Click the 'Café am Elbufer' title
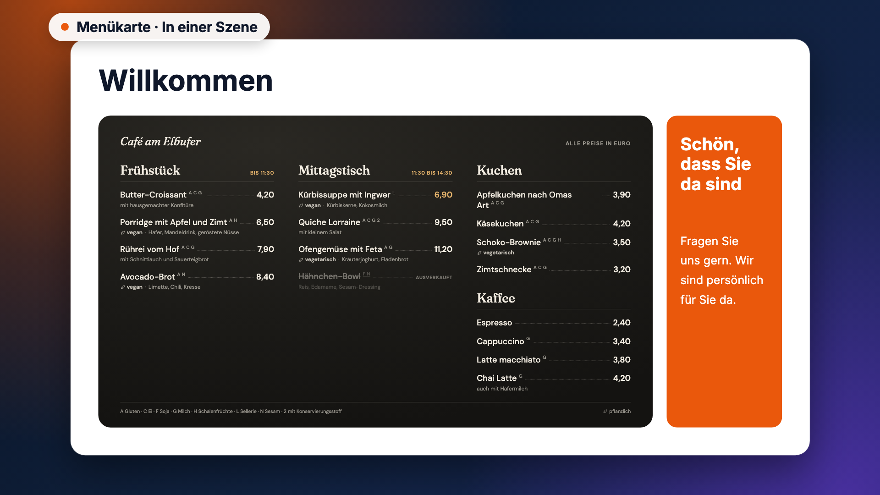880x495 pixels. tap(160, 142)
